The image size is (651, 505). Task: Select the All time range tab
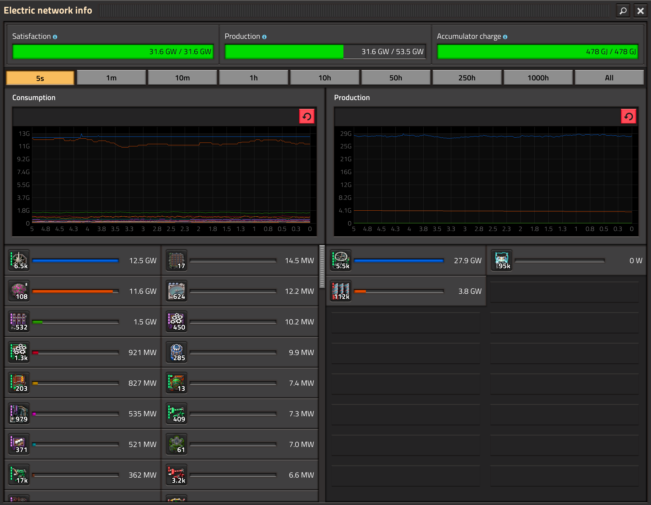(609, 78)
